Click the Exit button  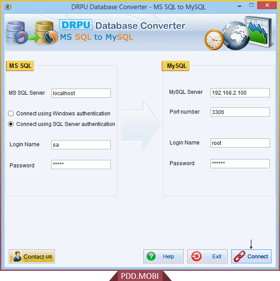207,256
